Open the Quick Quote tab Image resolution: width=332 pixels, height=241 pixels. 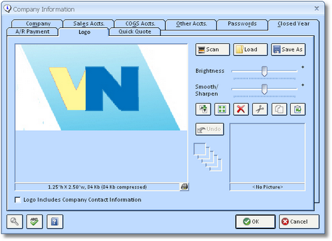pyautogui.click(x=135, y=32)
